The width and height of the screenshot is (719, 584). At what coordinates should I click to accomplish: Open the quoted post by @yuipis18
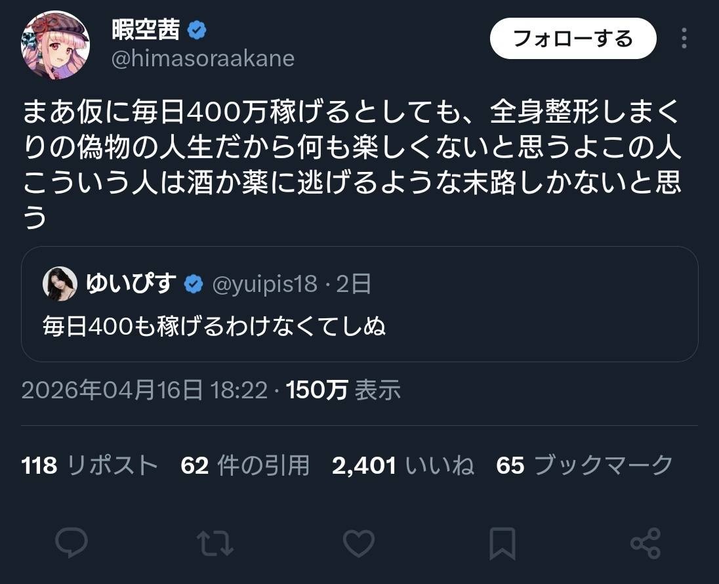359,325
